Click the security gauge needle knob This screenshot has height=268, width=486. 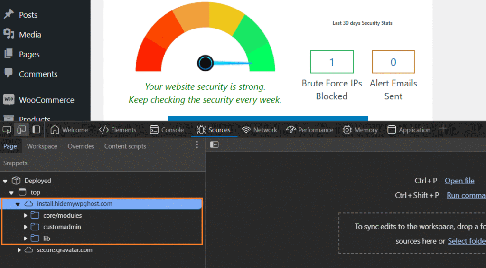(x=205, y=63)
